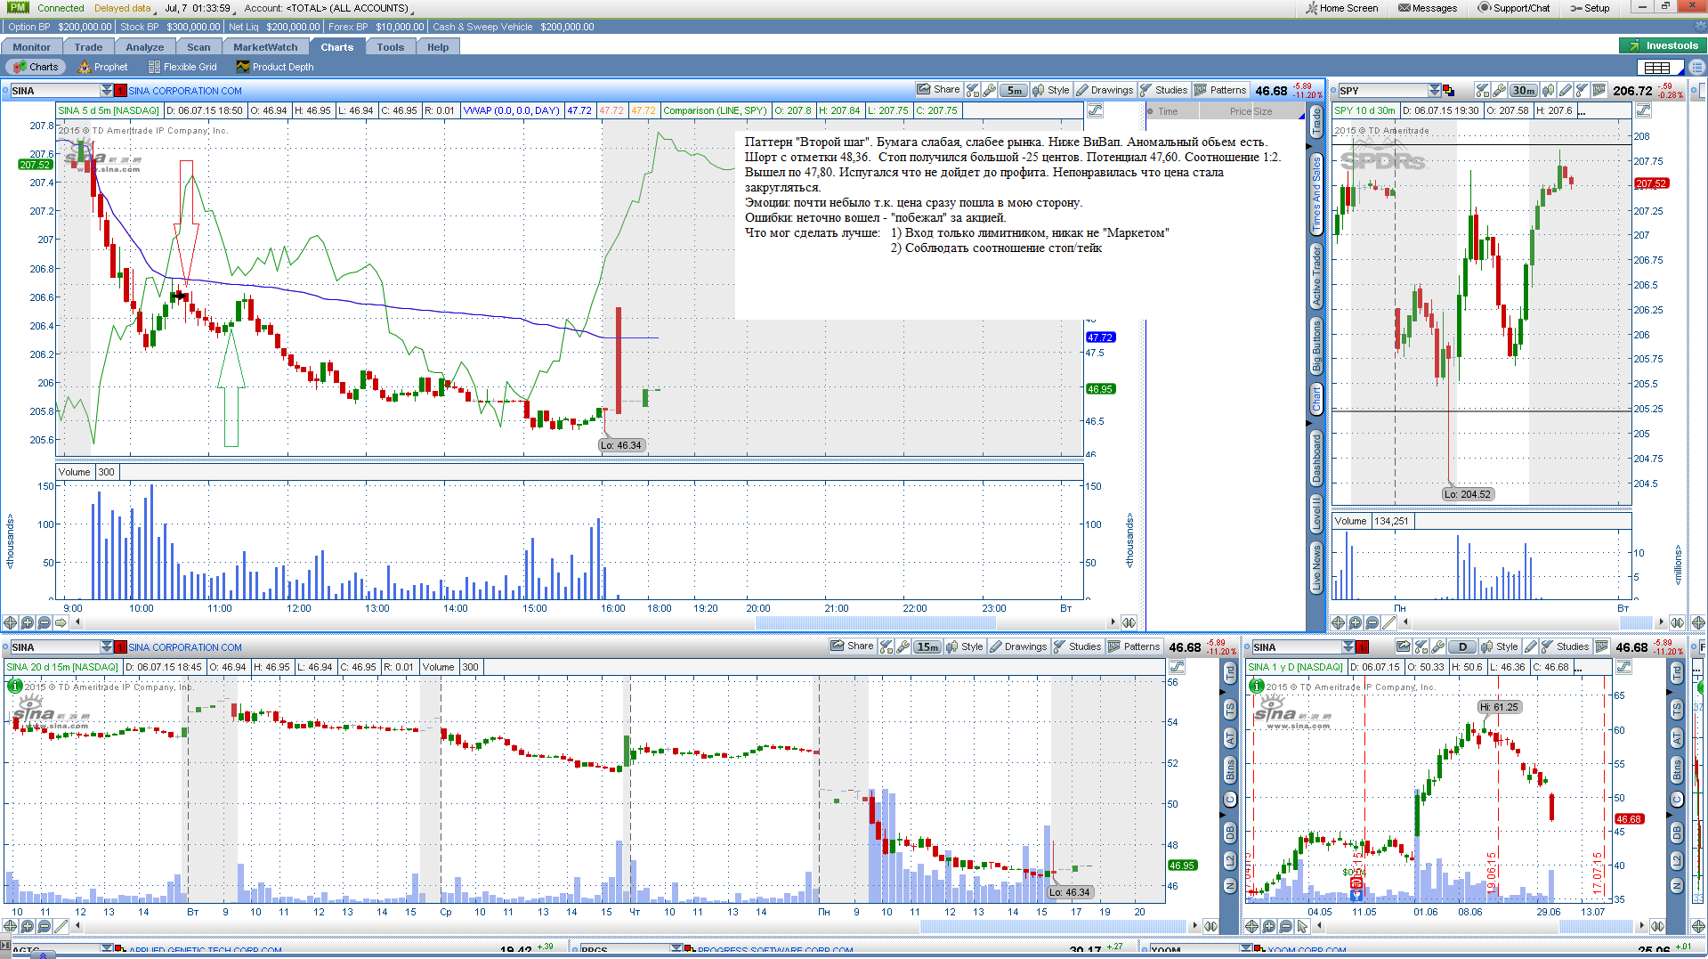
Task: Open Patterns menu on the top SINA chart
Action: point(1220,90)
